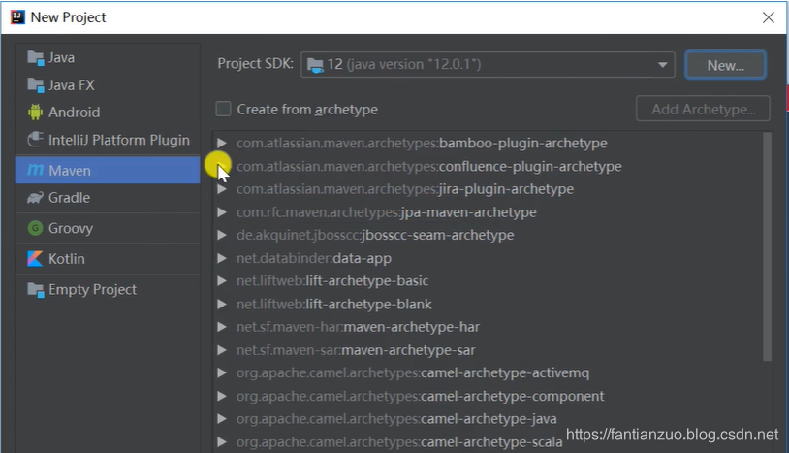Choose IntelliJ Platform Plugin type
This screenshot has height=453, width=789.
tap(108, 140)
